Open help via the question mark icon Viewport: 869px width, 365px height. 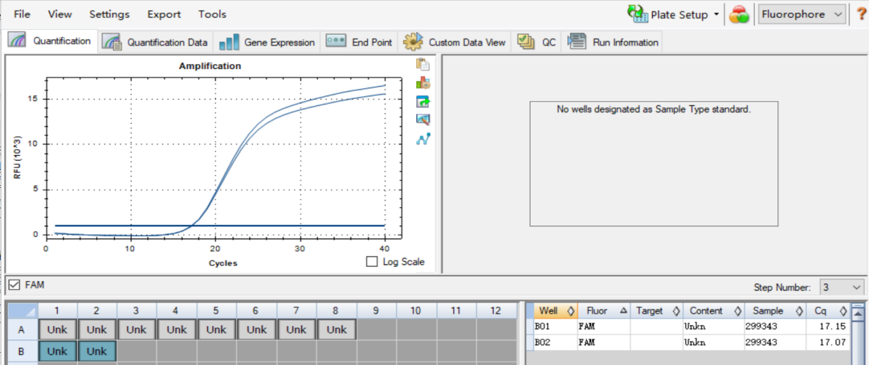[861, 14]
